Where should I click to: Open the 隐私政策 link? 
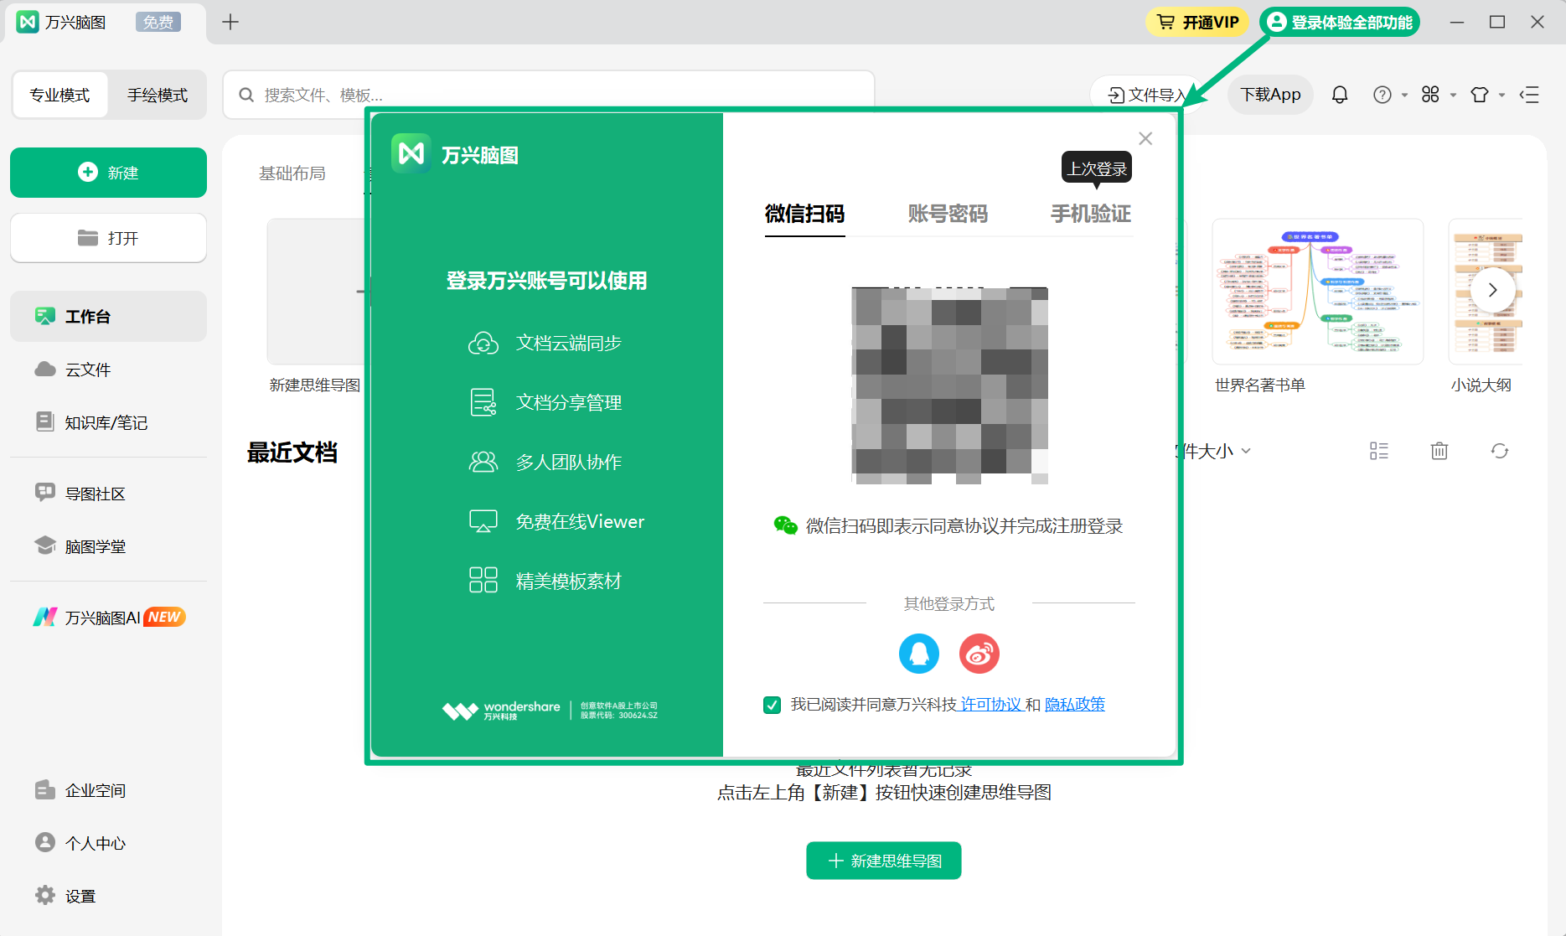[x=1075, y=705]
